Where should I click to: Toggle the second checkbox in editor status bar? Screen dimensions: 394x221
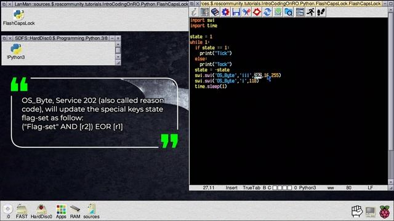(x=279, y=188)
